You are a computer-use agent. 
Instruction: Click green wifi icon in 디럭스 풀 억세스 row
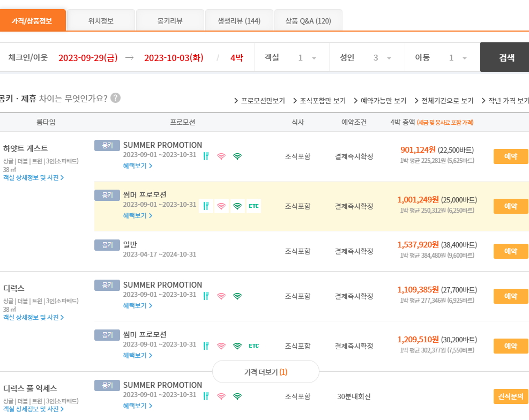tap(237, 396)
